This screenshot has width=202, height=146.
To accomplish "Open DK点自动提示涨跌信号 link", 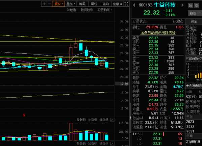I will pos(158,33).
